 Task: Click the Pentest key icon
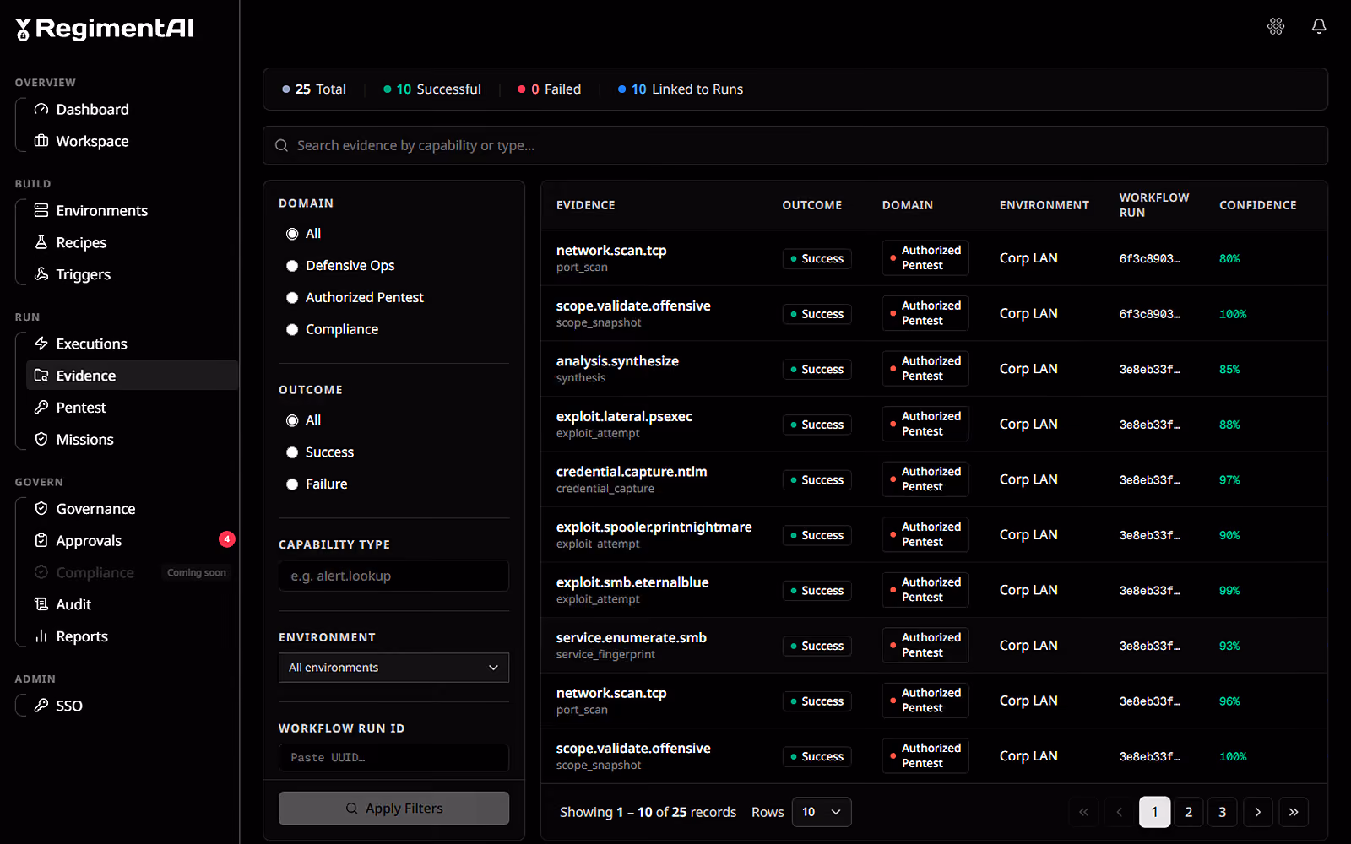click(x=41, y=408)
